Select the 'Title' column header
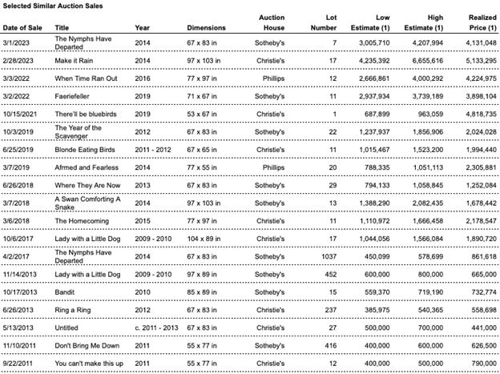The image size is (500, 374). [x=62, y=26]
